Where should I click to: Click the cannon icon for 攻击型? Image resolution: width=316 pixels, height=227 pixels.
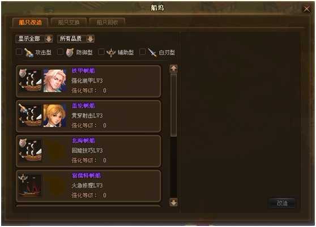[x=29, y=53]
